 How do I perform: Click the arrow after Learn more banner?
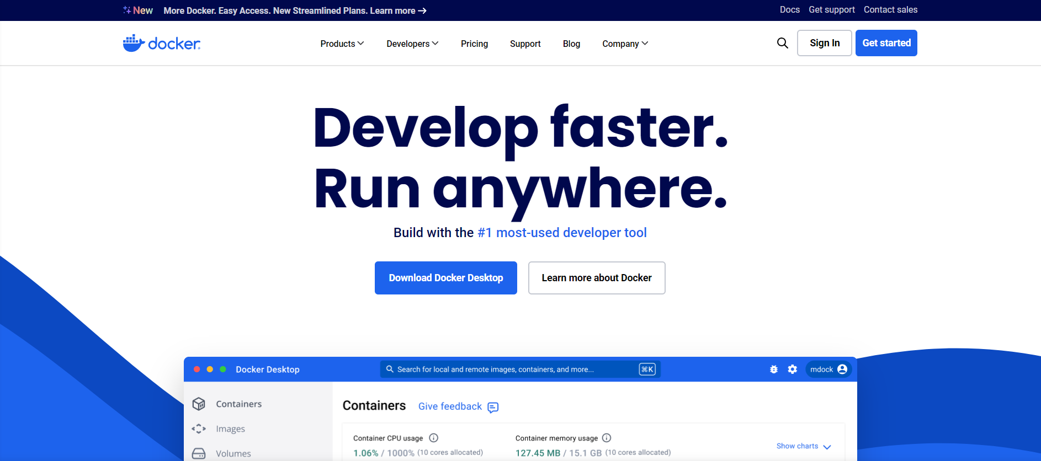(x=422, y=11)
